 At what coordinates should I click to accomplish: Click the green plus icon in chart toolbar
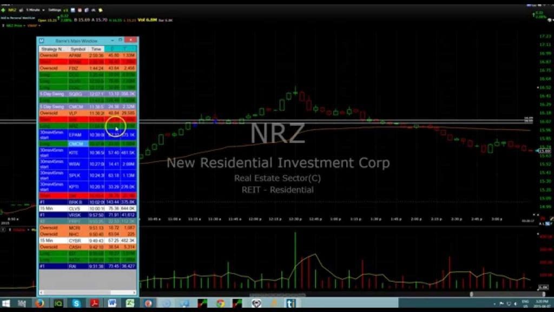pyautogui.click(x=3, y=10)
